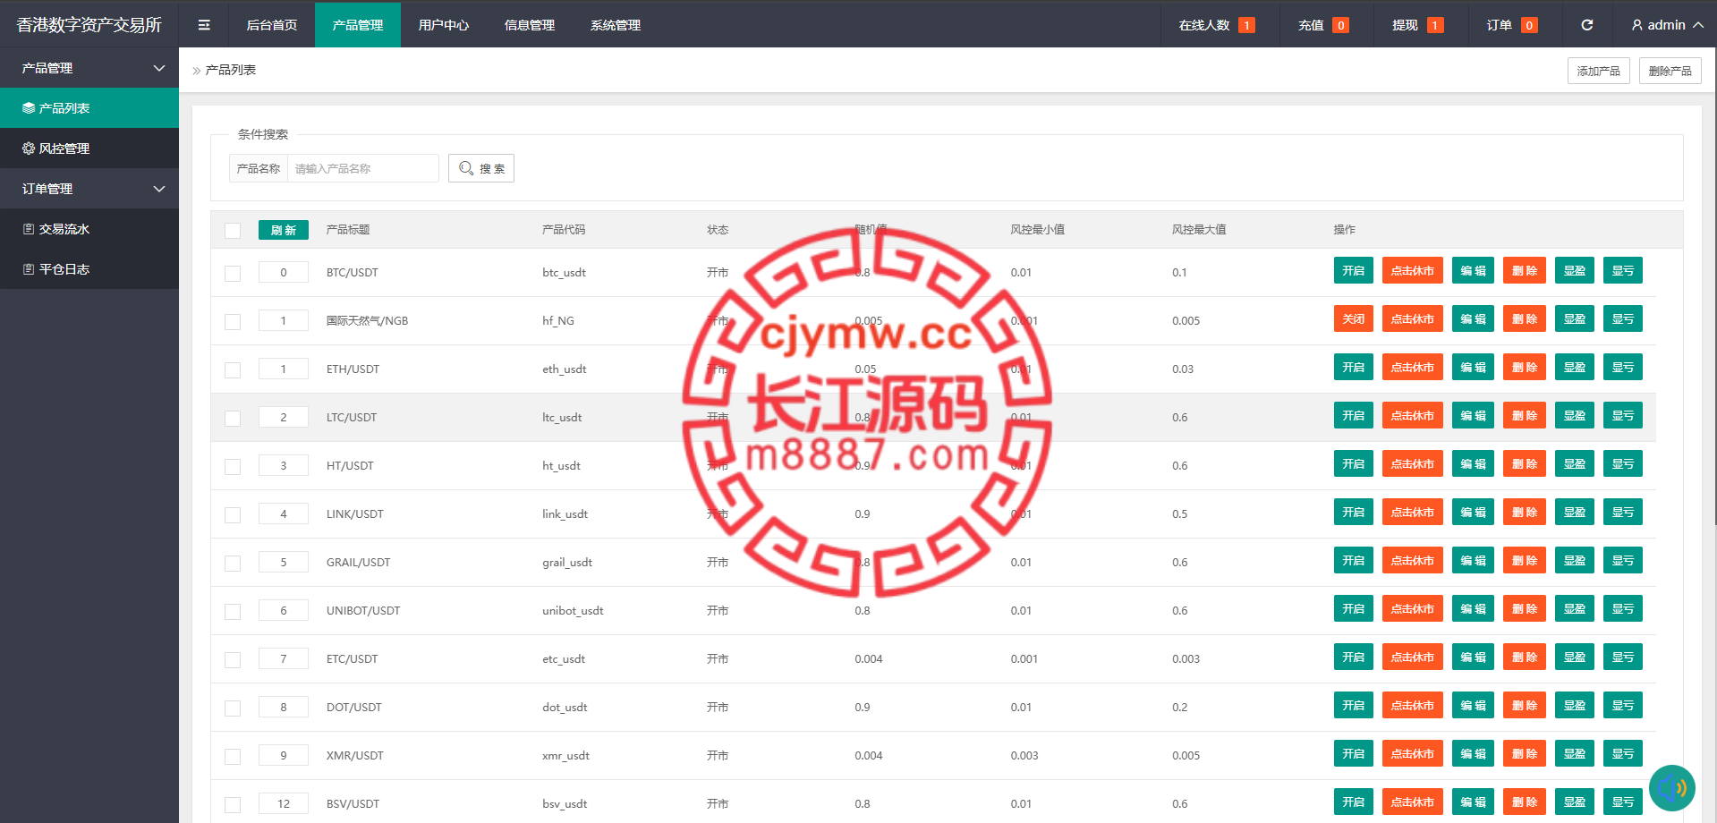Click 点击休市 for ETH/USDT
Image resolution: width=1717 pixels, height=823 pixels.
tap(1413, 368)
